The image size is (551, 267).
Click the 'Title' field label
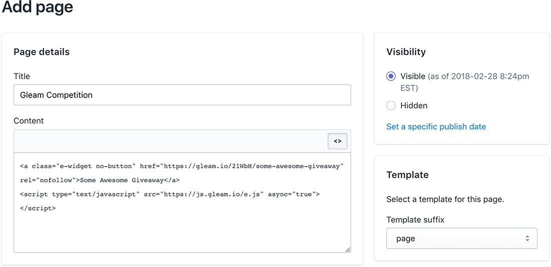(x=22, y=76)
